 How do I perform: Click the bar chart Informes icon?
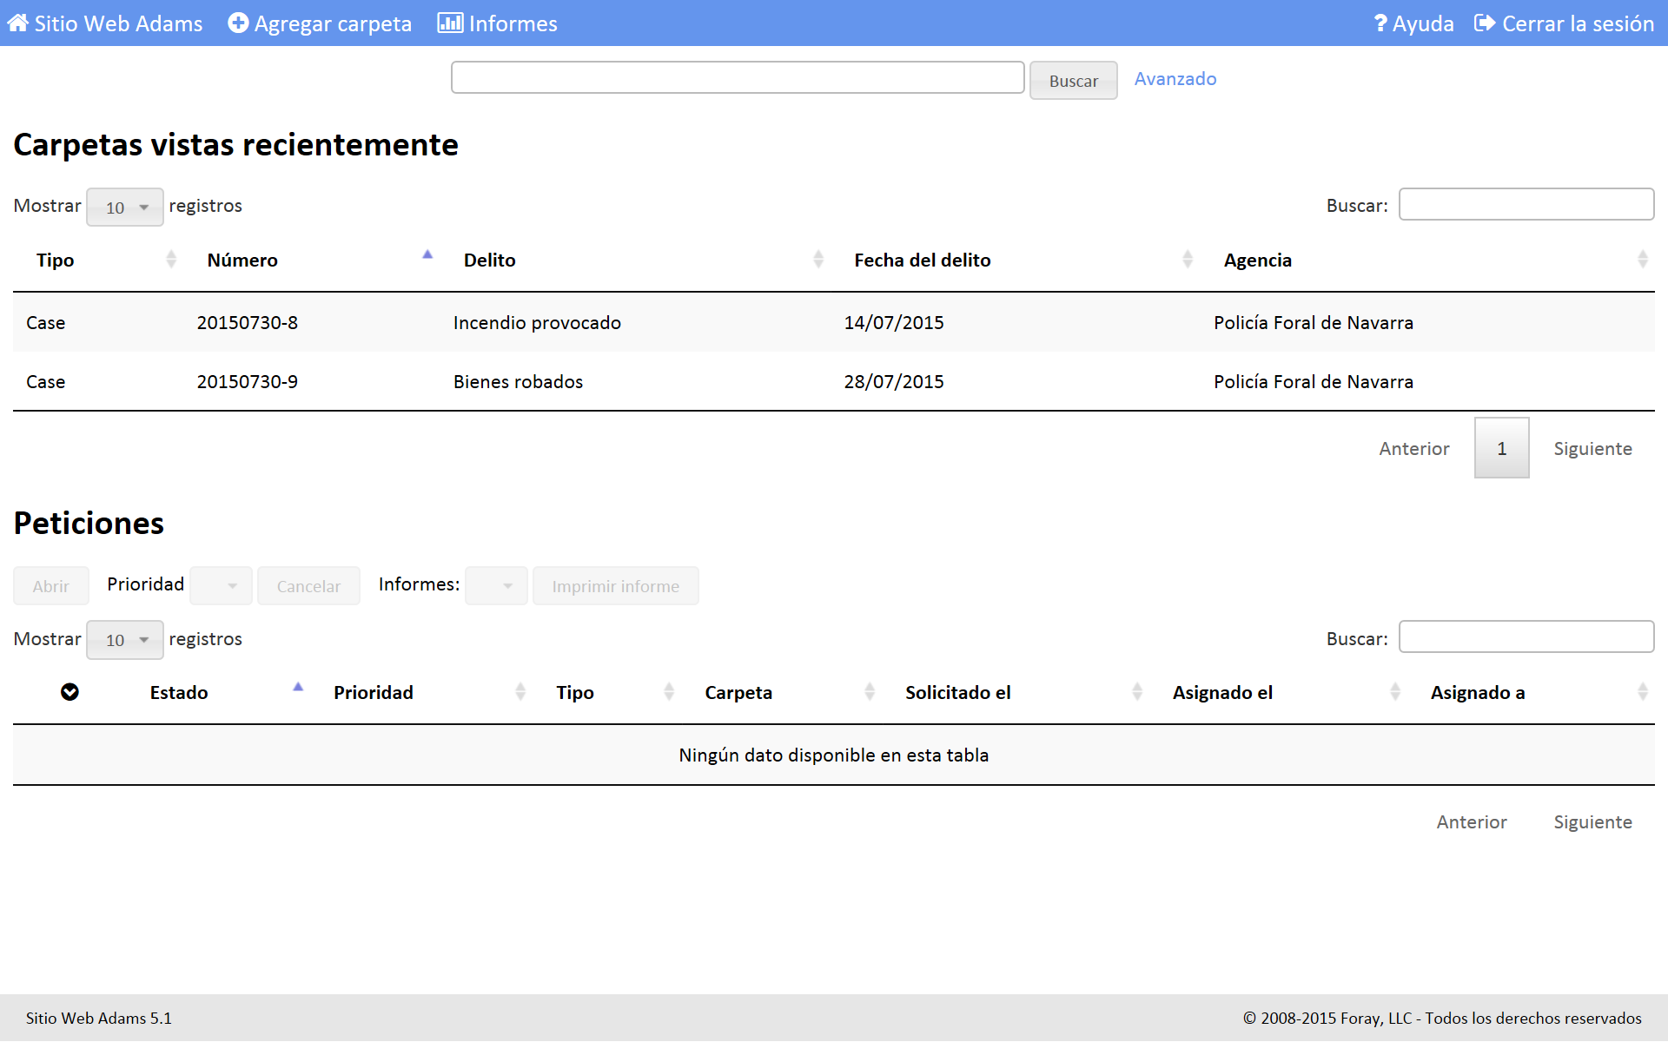(x=450, y=23)
